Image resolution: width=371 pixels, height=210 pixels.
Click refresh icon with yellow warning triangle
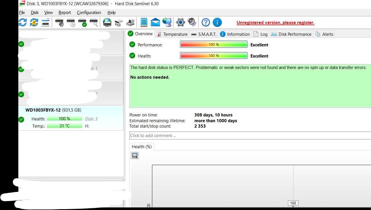point(34,22)
